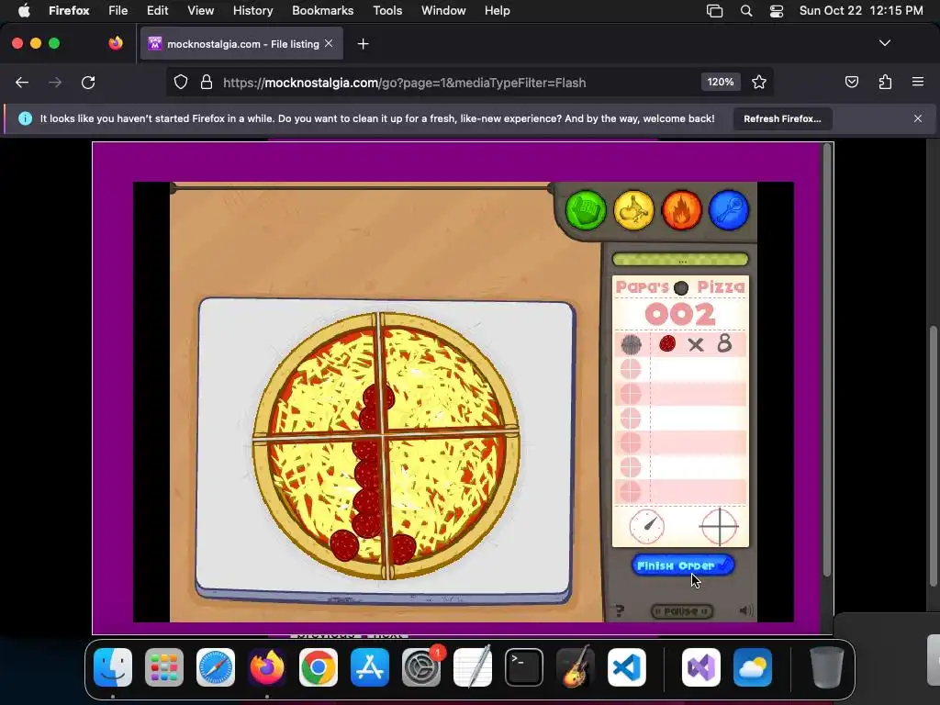Screen dimensions: 940x705
Task: Open Finder from the Dock
Action: point(113,667)
